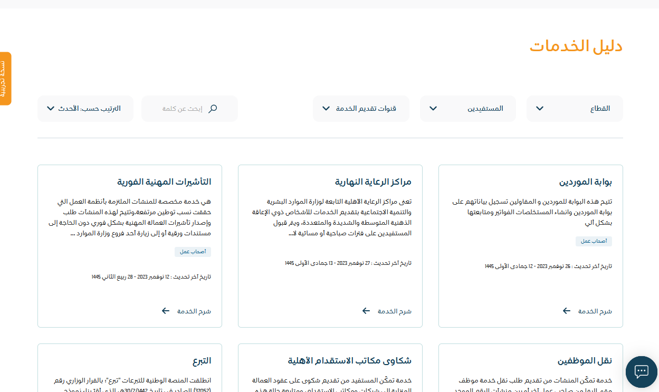The width and height of the screenshot is (659, 392).
Task: Click arrow icon on مراكز الرعاية النهارية card
Action: pyautogui.click(x=366, y=311)
